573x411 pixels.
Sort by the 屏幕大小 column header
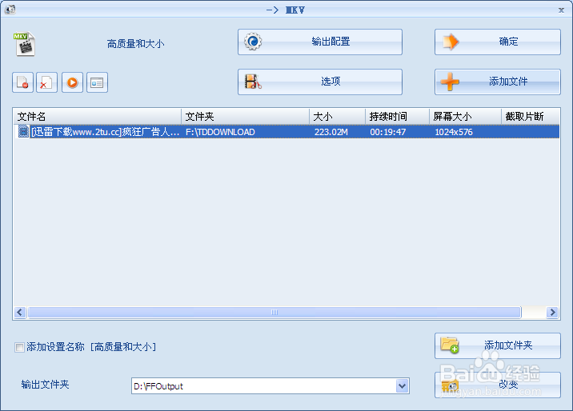click(x=465, y=117)
